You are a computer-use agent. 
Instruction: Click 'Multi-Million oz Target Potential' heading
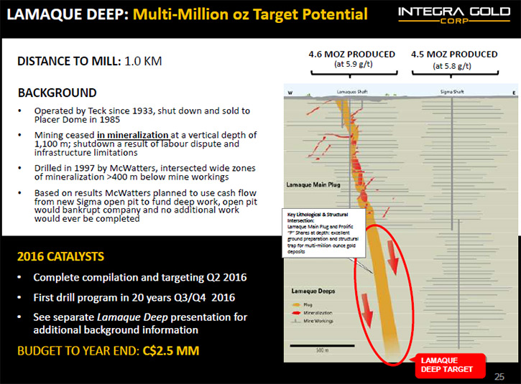coord(250,14)
